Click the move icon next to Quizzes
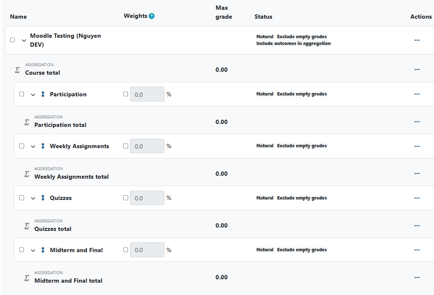Viewport: 434px width, 295px height. tap(42, 197)
